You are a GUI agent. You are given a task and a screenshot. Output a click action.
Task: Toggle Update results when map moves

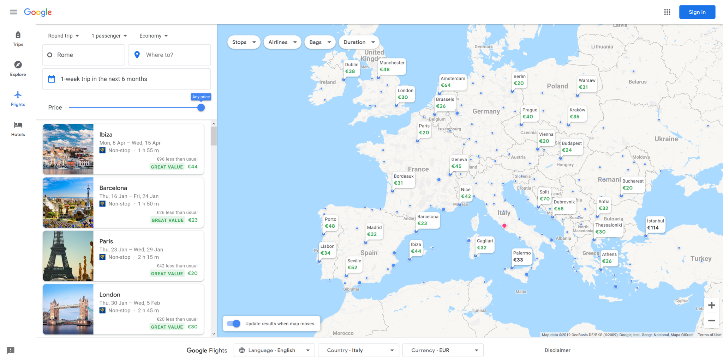coord(233,324)
